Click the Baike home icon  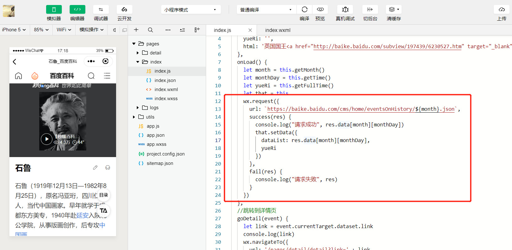coord(19,76)
